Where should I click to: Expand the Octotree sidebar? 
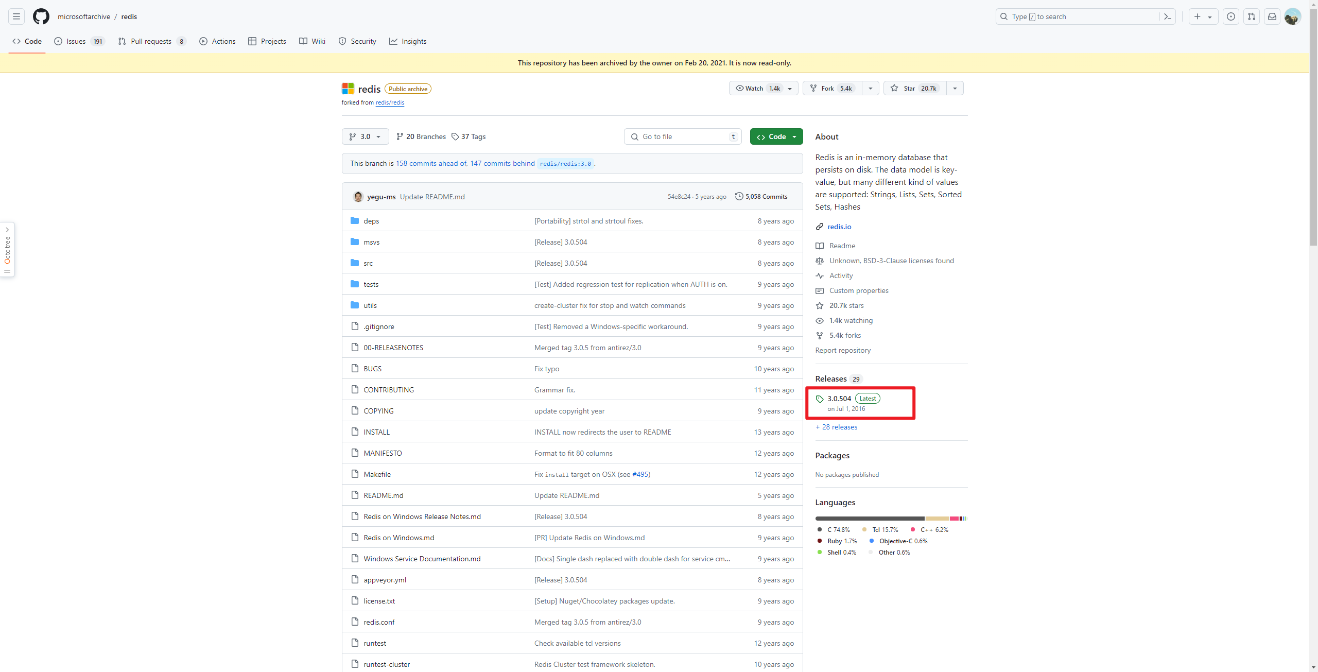(7, 230)
